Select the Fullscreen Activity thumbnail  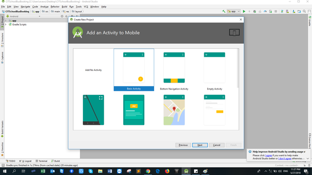click(93, 110)
